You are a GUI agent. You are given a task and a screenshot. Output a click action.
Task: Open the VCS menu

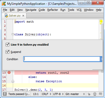point(79,10)
